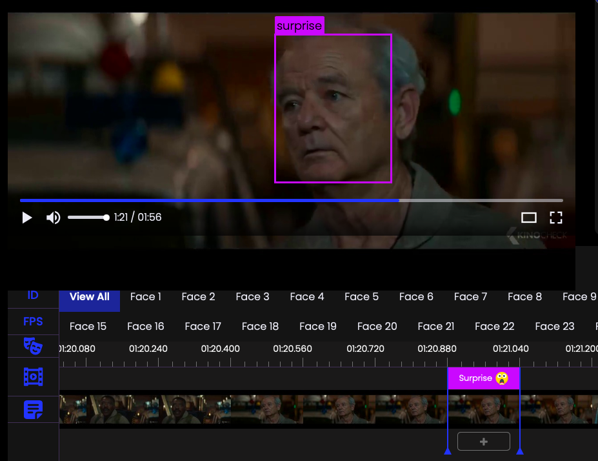Play the video

tap(27, 218)
